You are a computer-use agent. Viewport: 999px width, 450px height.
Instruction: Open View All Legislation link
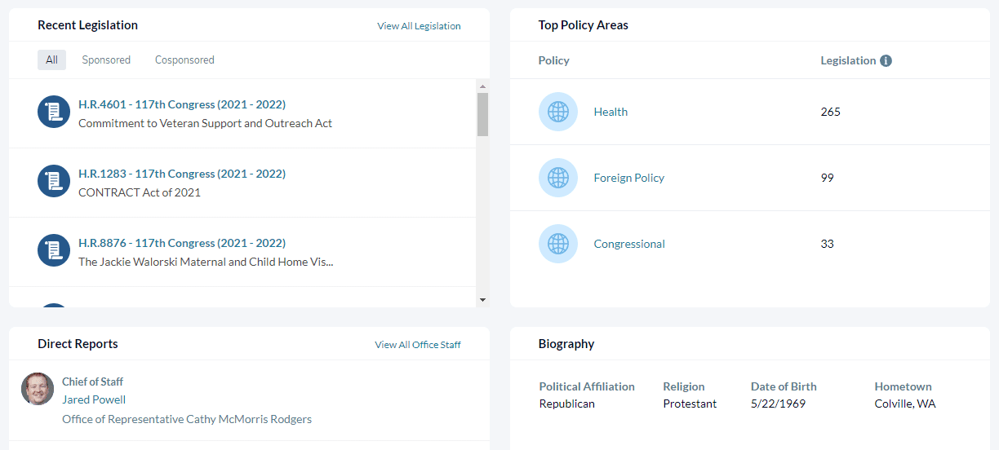tap(419, 26)
